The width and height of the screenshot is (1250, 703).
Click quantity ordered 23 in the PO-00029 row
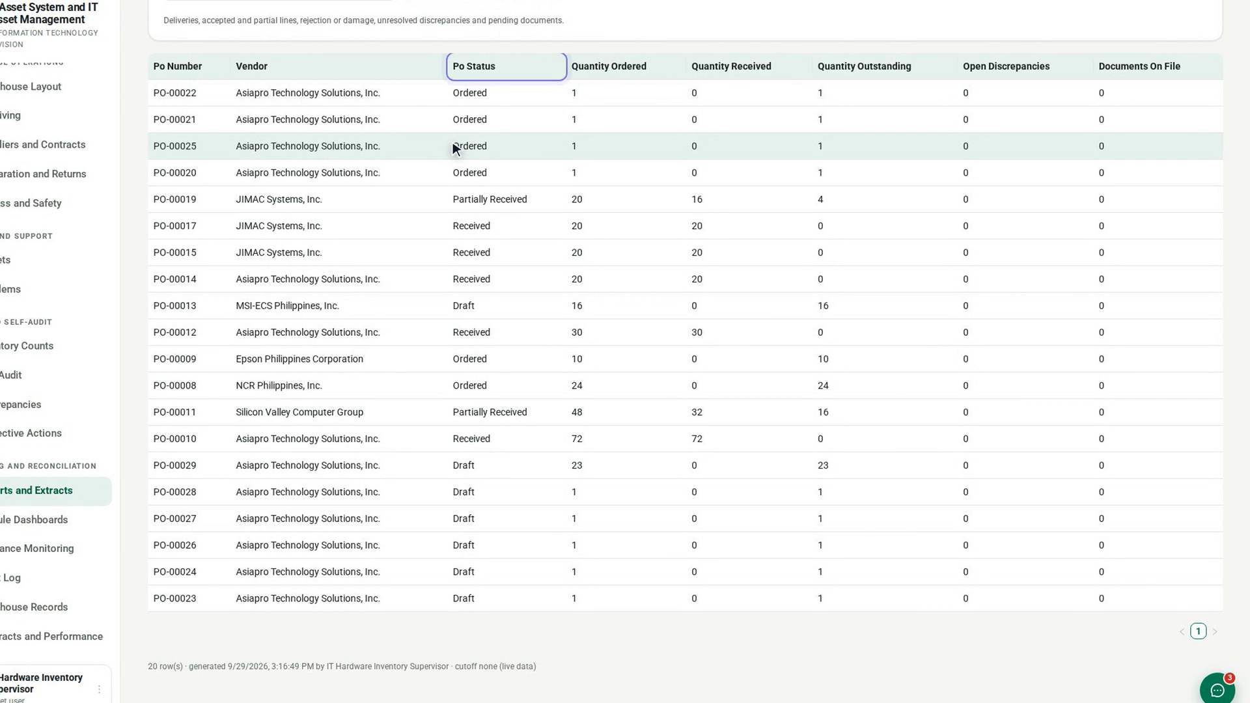pos(577,465)
